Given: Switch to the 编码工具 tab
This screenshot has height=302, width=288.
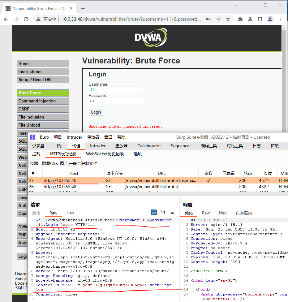Looking at the screenshot, I should [x=209, y=146].
